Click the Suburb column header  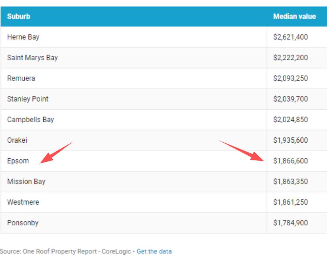pyautogui.click(x=19, y=16)
